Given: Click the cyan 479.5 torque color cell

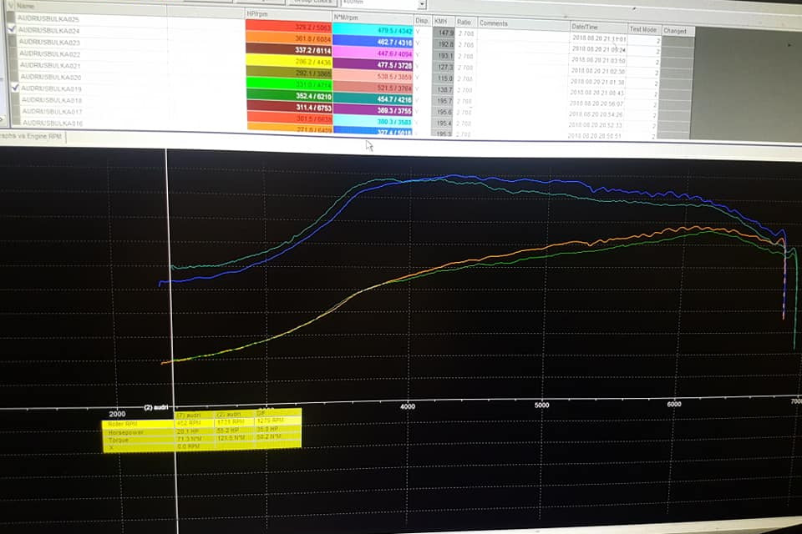Looking at the screenshot, I should (372, 29).
